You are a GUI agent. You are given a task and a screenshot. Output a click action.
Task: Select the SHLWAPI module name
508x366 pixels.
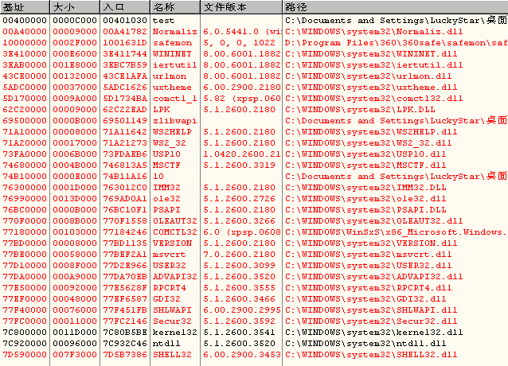tap(172, 310)
